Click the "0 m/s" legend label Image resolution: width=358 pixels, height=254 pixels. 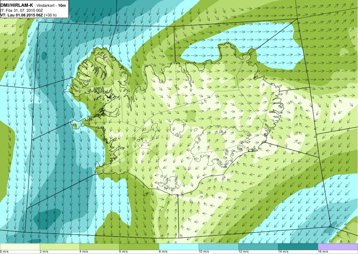click(4, 252)
